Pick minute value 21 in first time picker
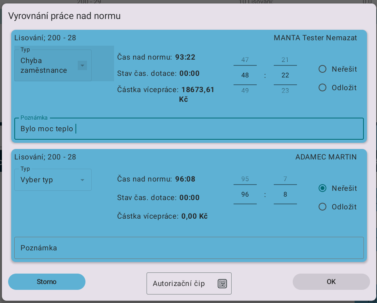The image size is (377, 303). (x=285, y=60)
